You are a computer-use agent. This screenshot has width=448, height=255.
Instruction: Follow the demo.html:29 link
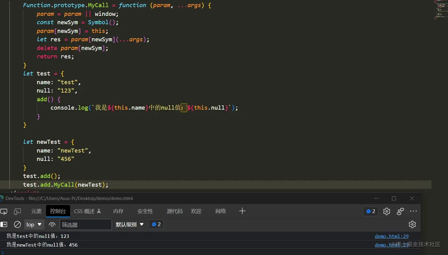(x=391, y=236)
